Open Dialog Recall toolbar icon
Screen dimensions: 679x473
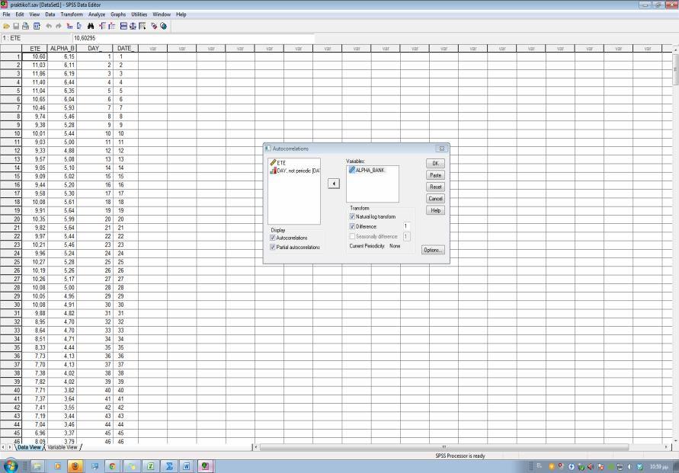[37, 27]
